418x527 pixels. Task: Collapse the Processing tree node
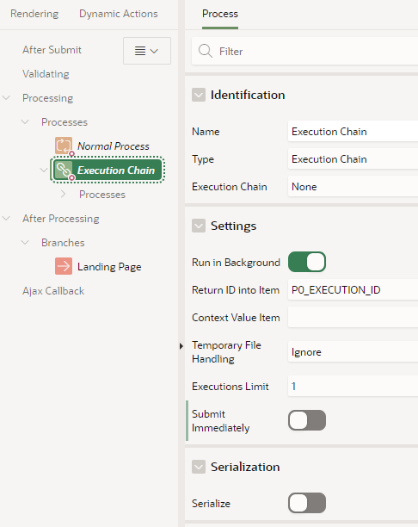(x=6, y=98)
